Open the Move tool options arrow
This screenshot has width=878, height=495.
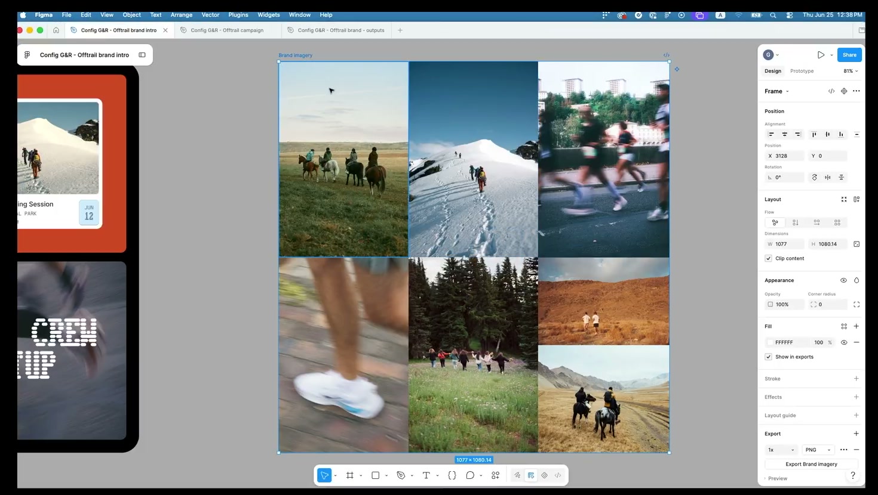coord(335,476)
